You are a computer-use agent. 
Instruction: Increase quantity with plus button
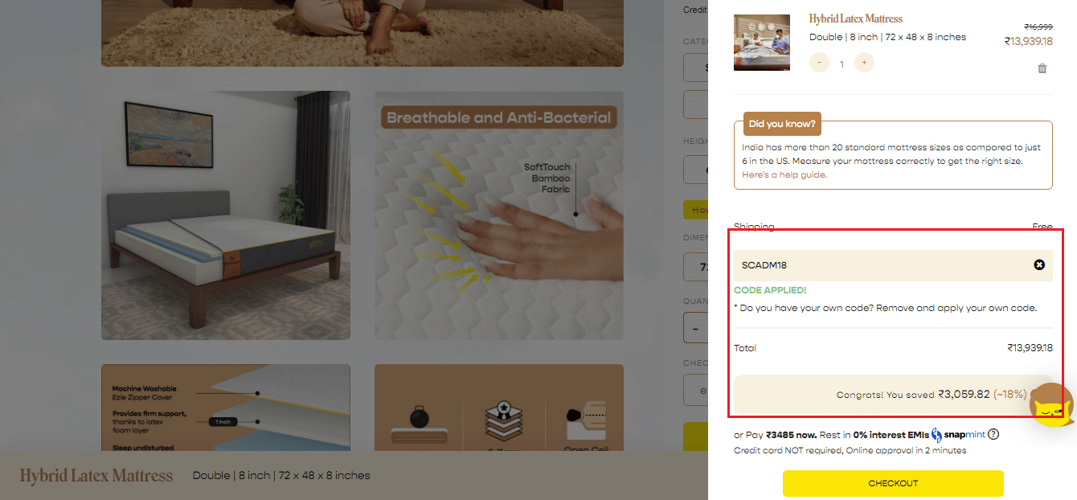click(864, 63)
